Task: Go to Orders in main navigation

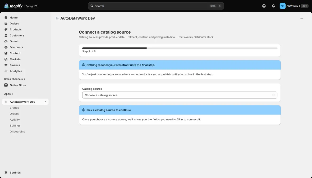Action: click(x=25, y=24)
